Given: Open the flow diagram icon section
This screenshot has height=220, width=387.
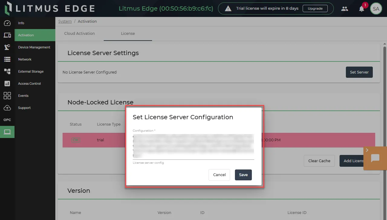Looking at the screenshot, I should pyautogui.click(x=7, y=71).
